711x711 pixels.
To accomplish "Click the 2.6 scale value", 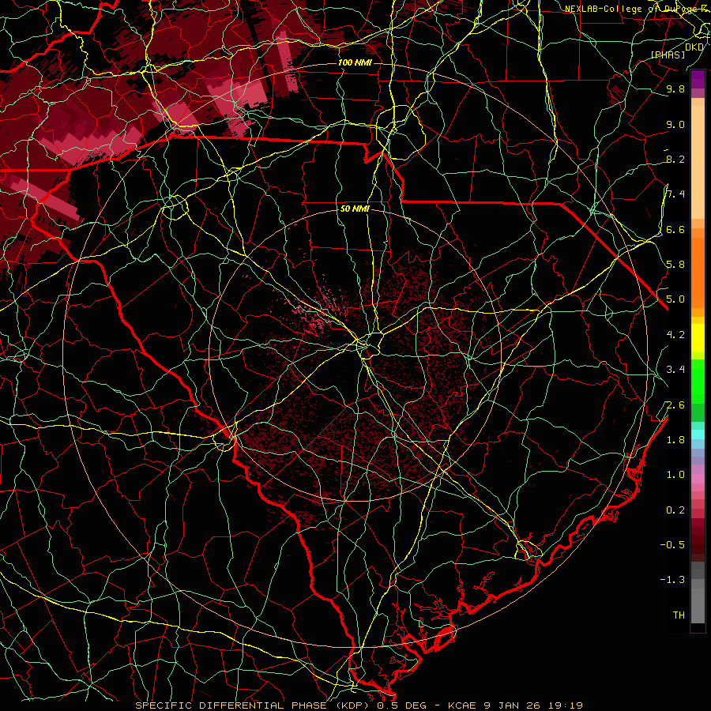I will coord(675,404).
